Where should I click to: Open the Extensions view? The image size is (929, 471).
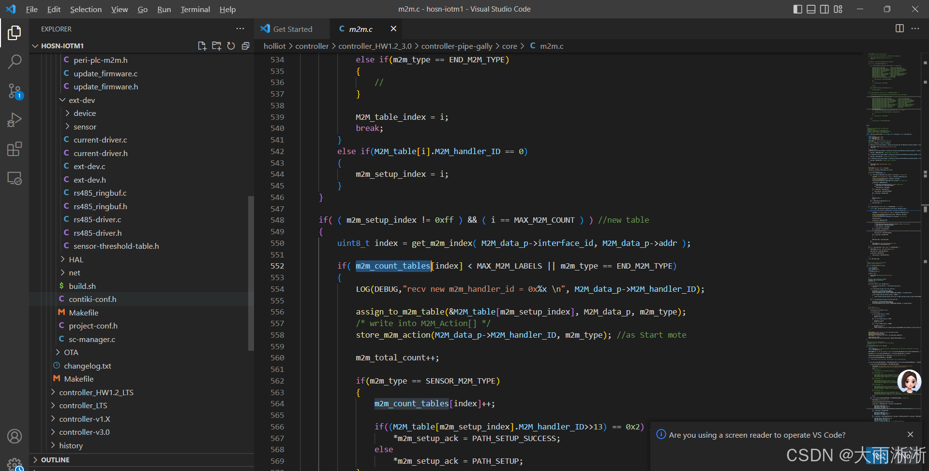pyautogui.click(x=14, y=149)
